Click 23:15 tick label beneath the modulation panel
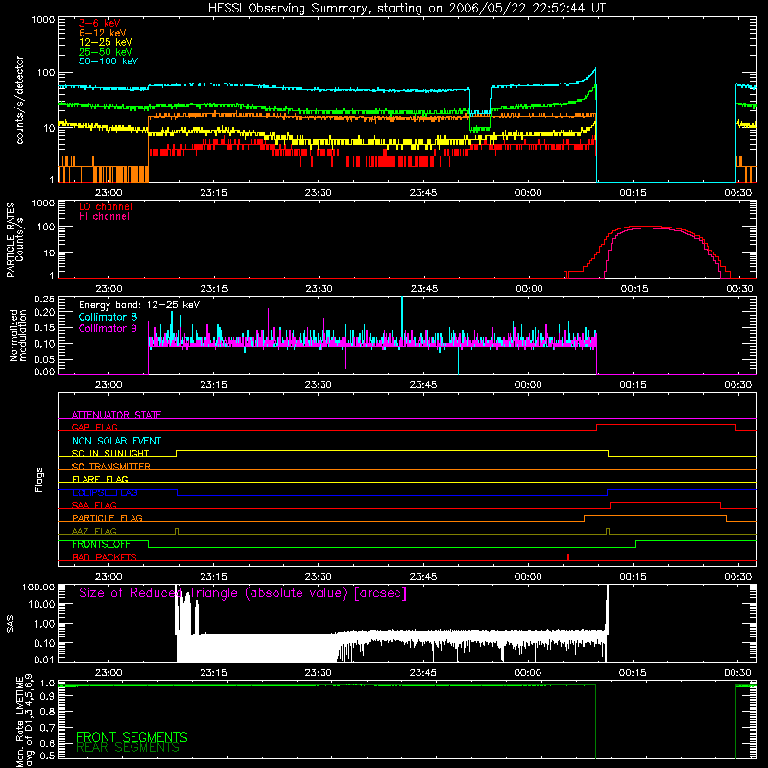 [x=213, y=385]
